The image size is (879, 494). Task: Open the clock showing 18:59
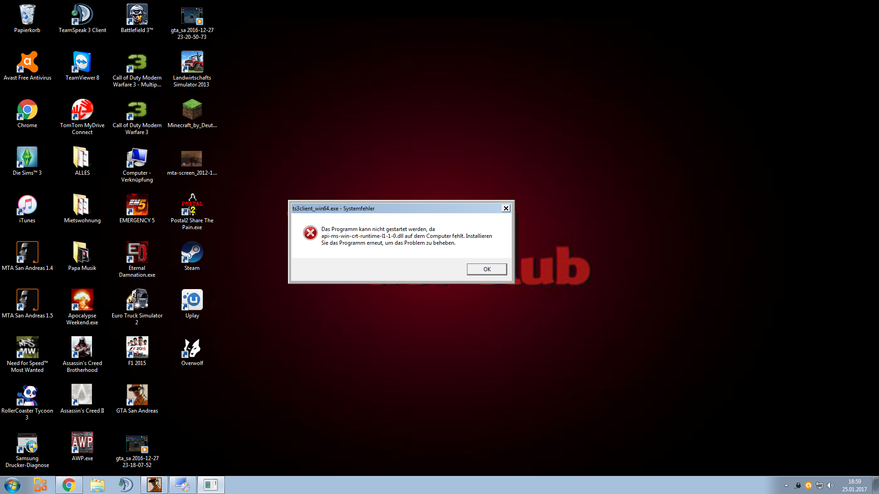[x=854, y=485]
